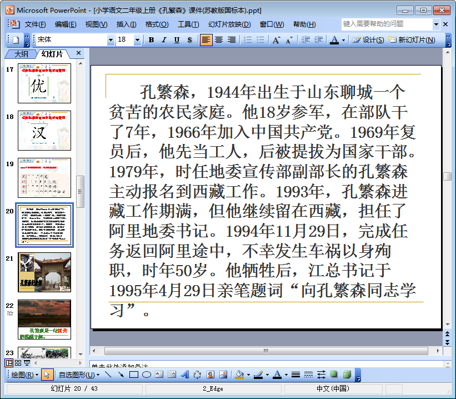Screen dimensions: 456x399
Task: Insert a horizontal text box
Action: [159, 375]
